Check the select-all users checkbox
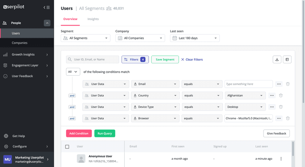The height and width of the screenshot is (167, 305). click(67, 146)
